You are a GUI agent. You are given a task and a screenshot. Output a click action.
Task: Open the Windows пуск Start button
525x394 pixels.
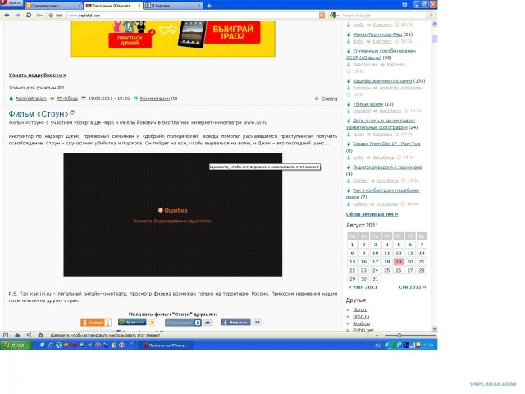point(16,345)
